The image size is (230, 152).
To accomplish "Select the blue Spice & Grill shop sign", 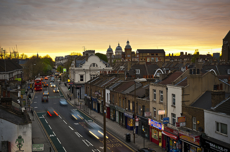I will (156, 124).
